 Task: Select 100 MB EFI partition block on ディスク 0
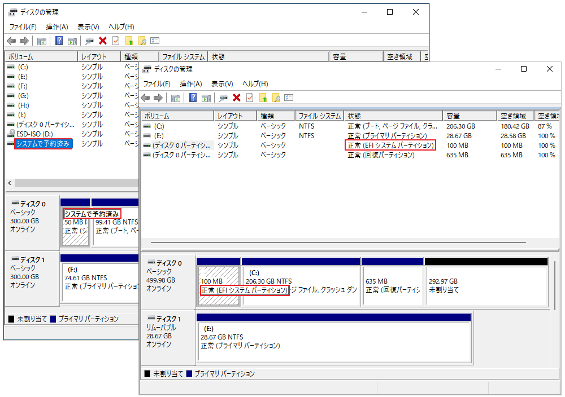pyautogui.click(x=218, y=283)
